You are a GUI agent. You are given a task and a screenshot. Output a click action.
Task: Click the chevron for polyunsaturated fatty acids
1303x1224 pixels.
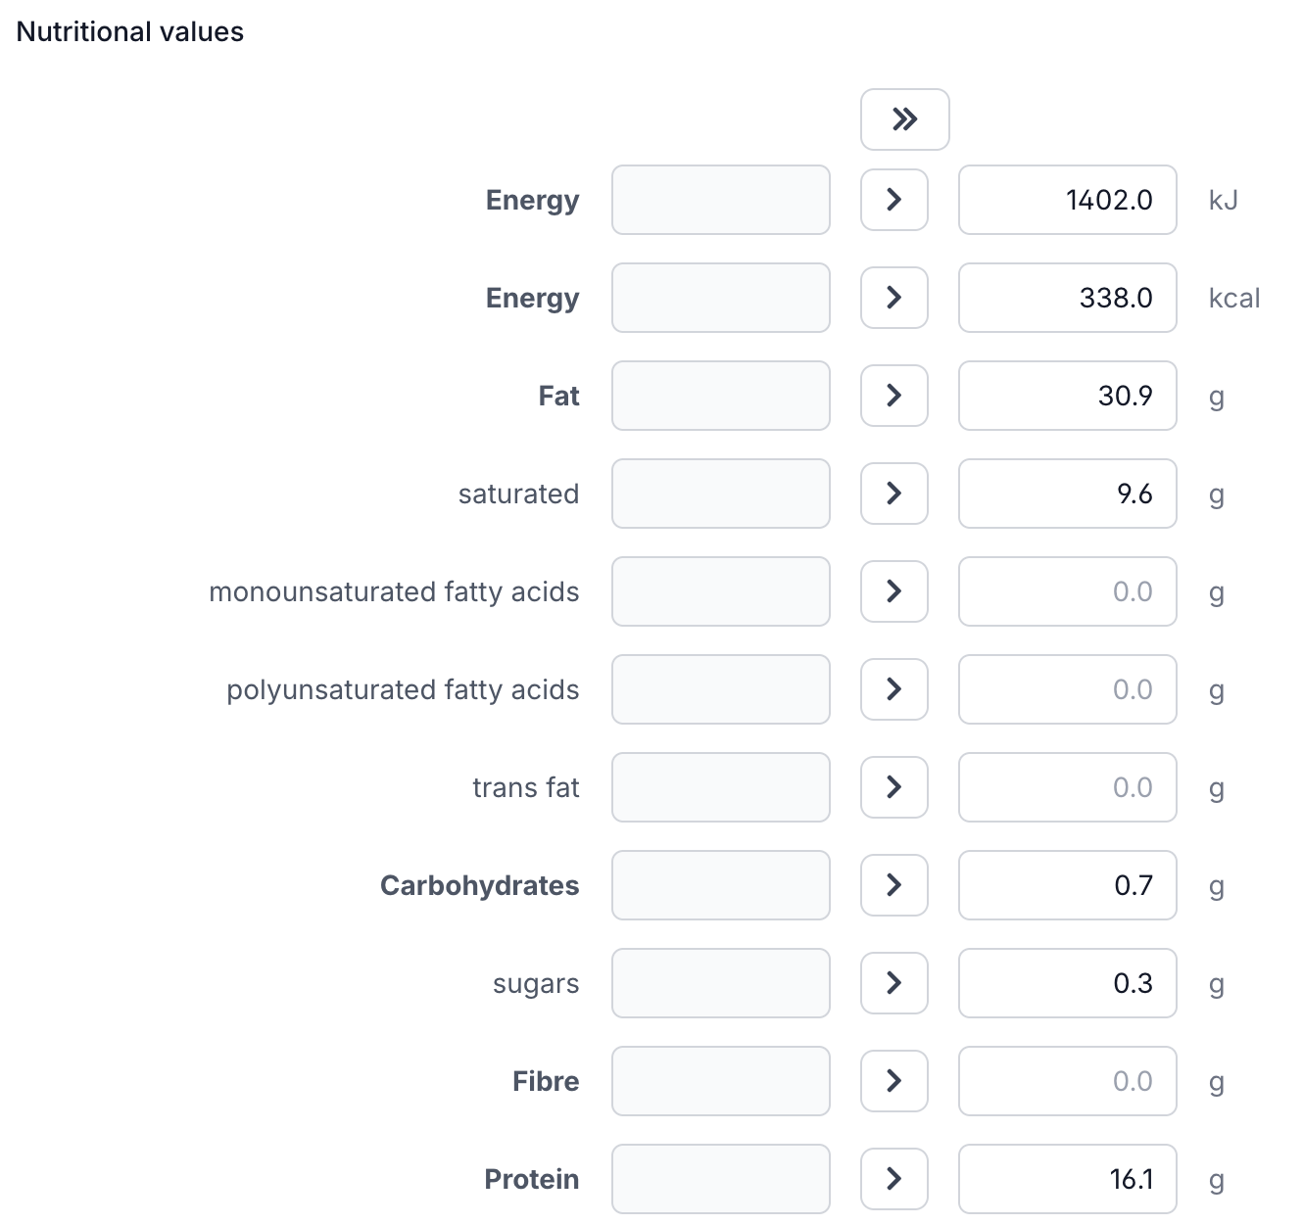click(893, 689)
